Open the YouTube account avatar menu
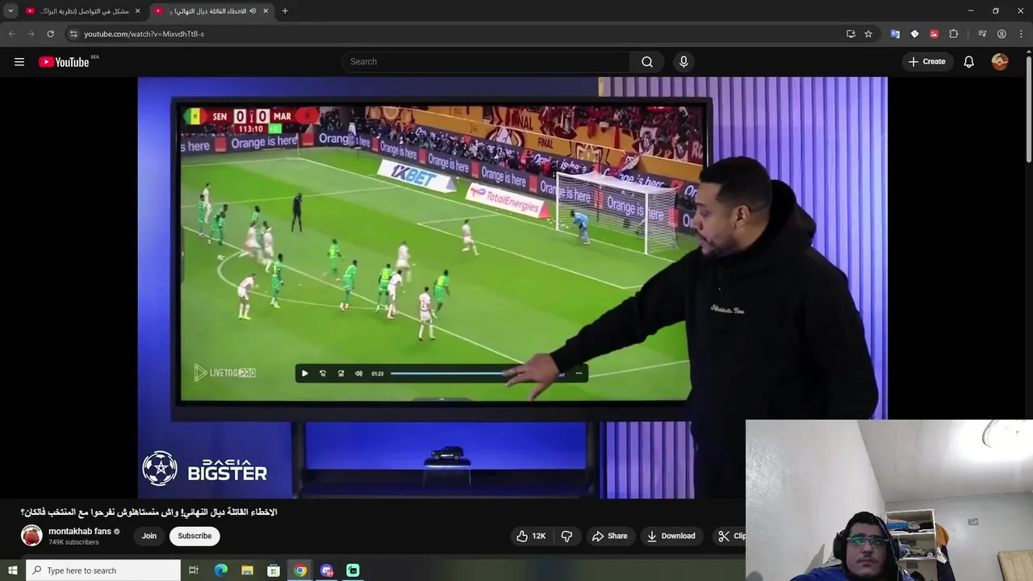Screen dimensions: 1033x581 pos(1000,62)
